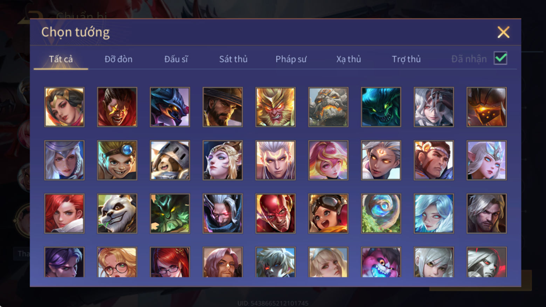Select the green tree monster hero portrait
Image resolution: width=546 pixels, height=307 pixels.
[170, 214]
